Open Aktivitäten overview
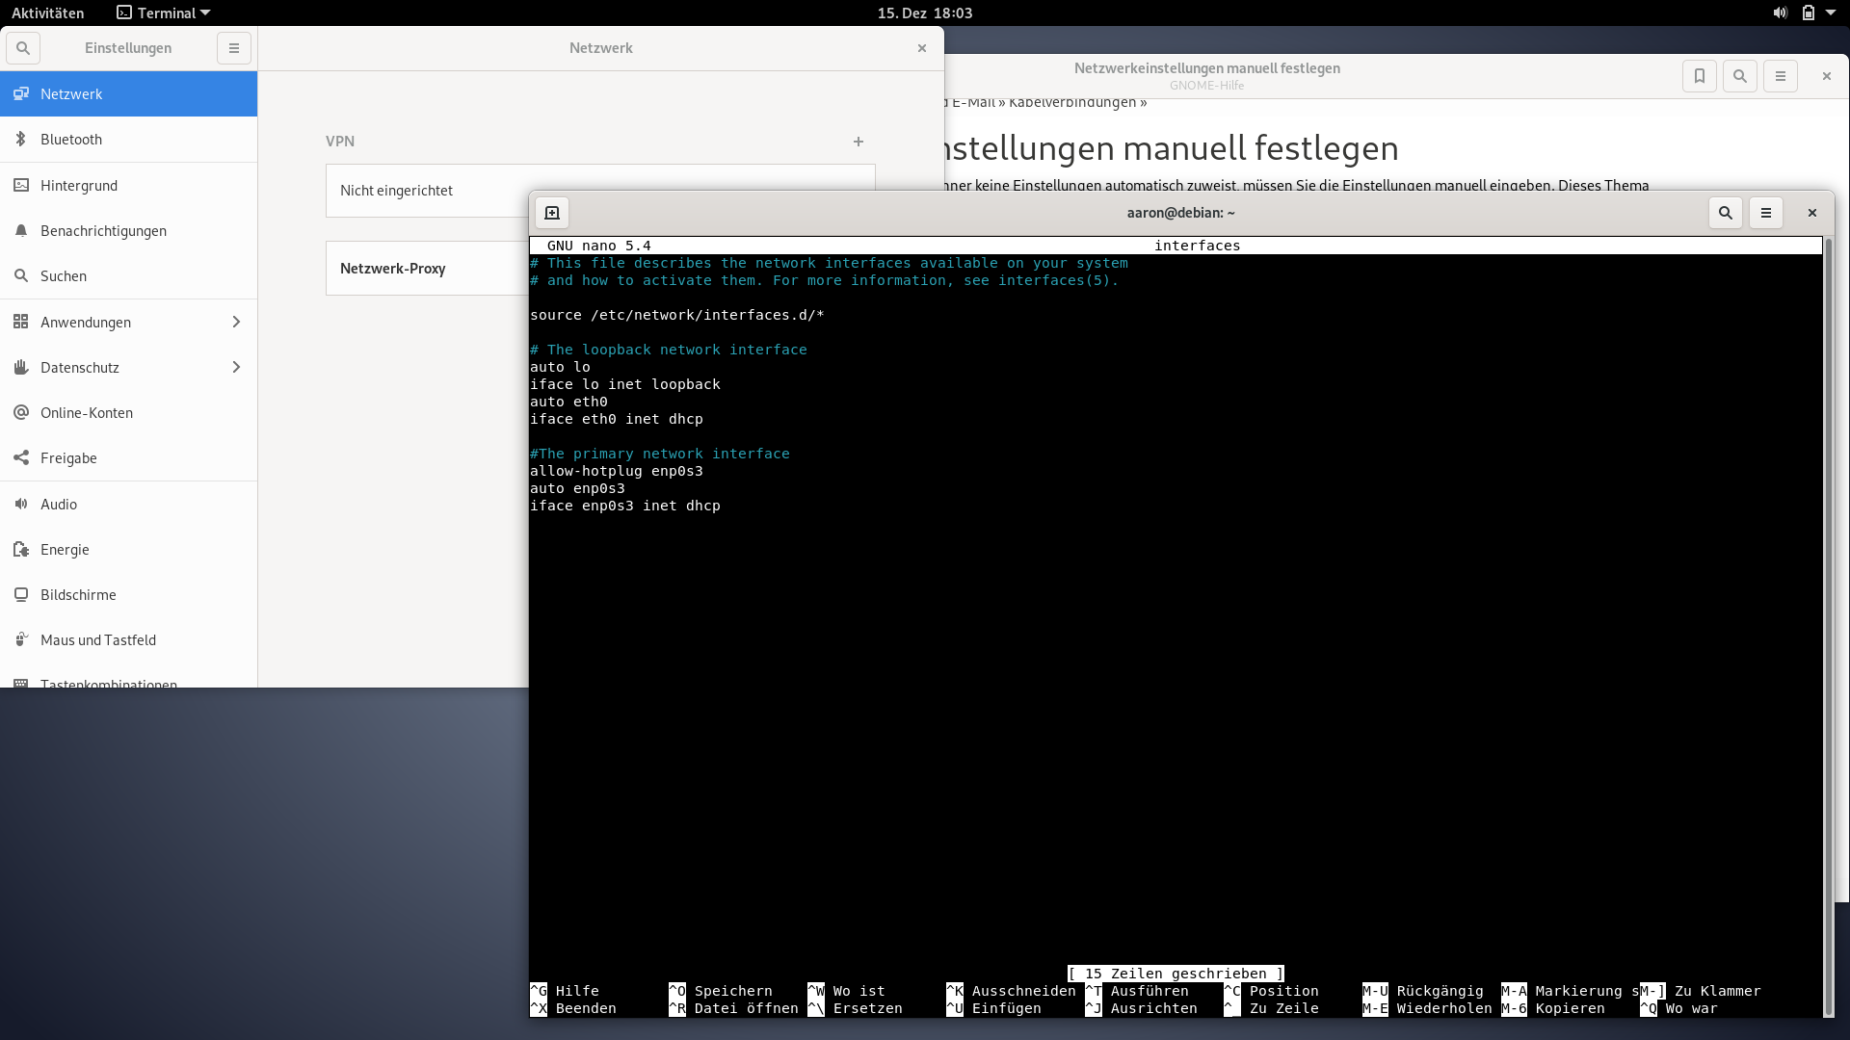1850x1040 pixels. click(47, 13)
